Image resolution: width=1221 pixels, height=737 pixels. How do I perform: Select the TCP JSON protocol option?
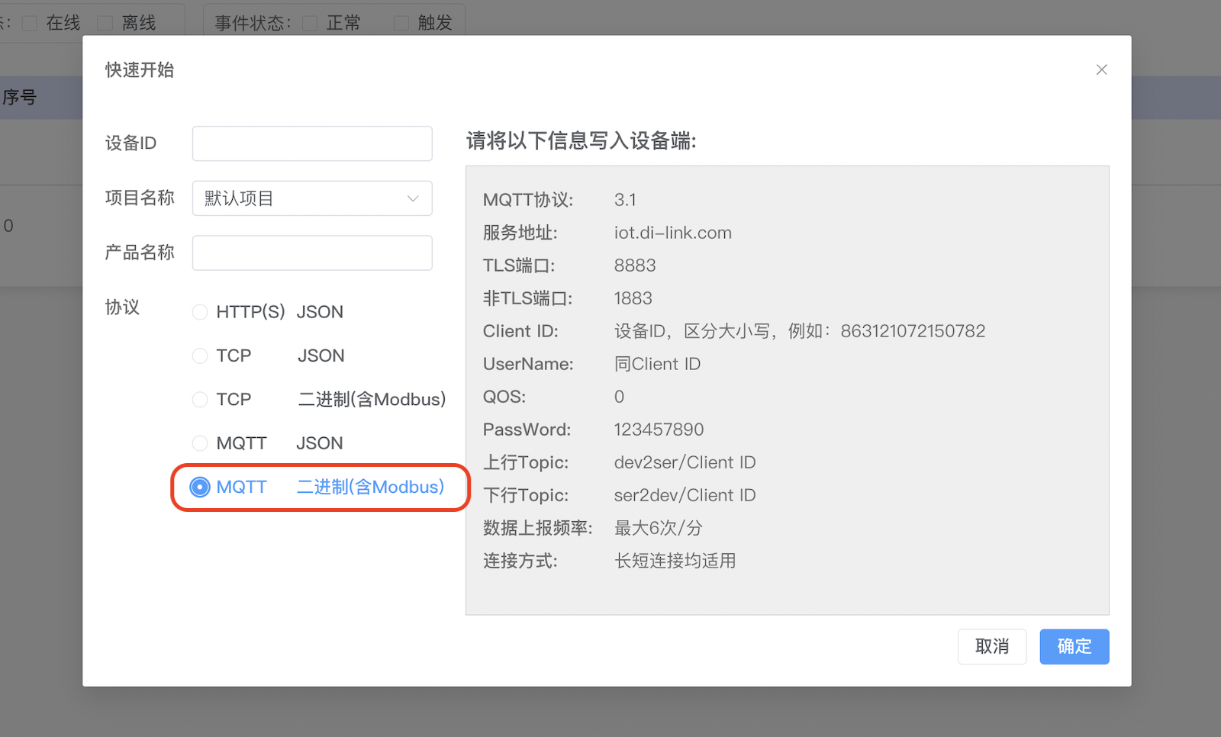[200, 356]
